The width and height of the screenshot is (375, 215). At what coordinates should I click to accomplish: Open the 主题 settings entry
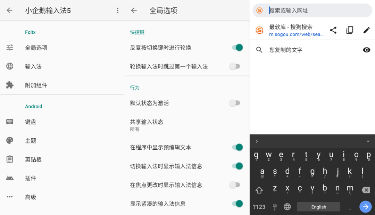tap(62, 140)
